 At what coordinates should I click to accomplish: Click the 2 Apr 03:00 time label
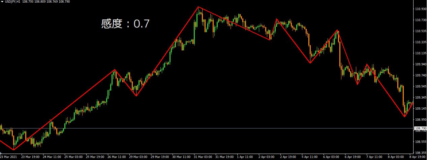(267, 157)
